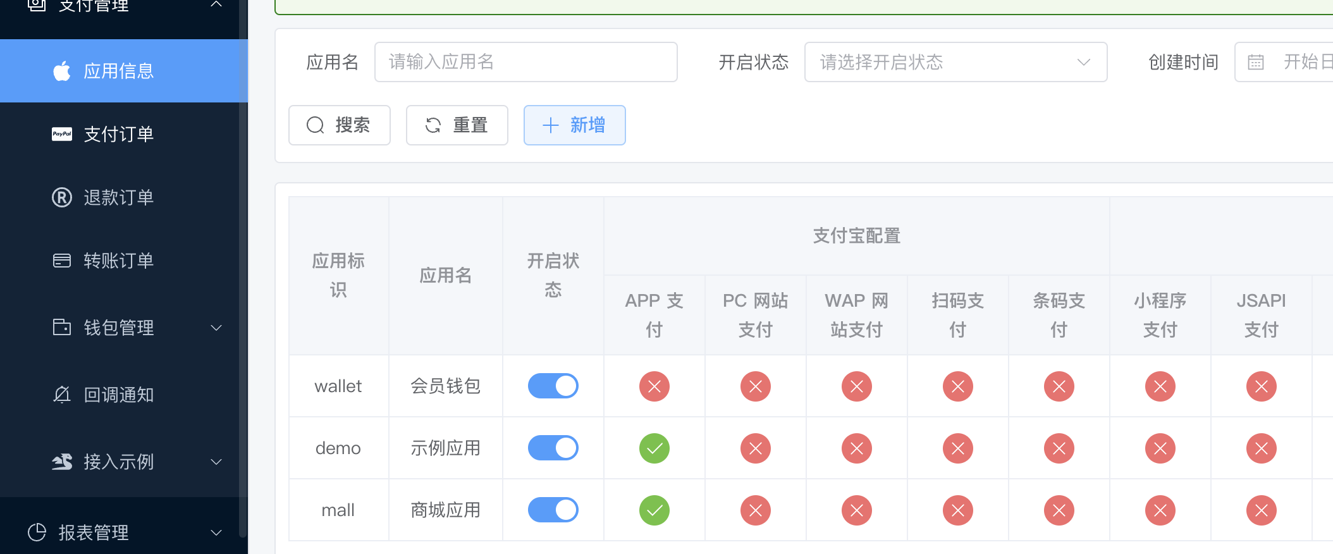This screenshot has height=554, width=1333.
Task: Expand 报表管理 using its chevron
Action: point(216,532)
